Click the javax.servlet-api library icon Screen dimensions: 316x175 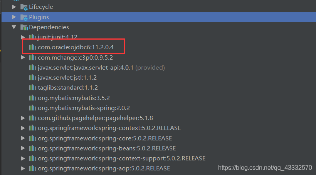[x=32, y=68]
